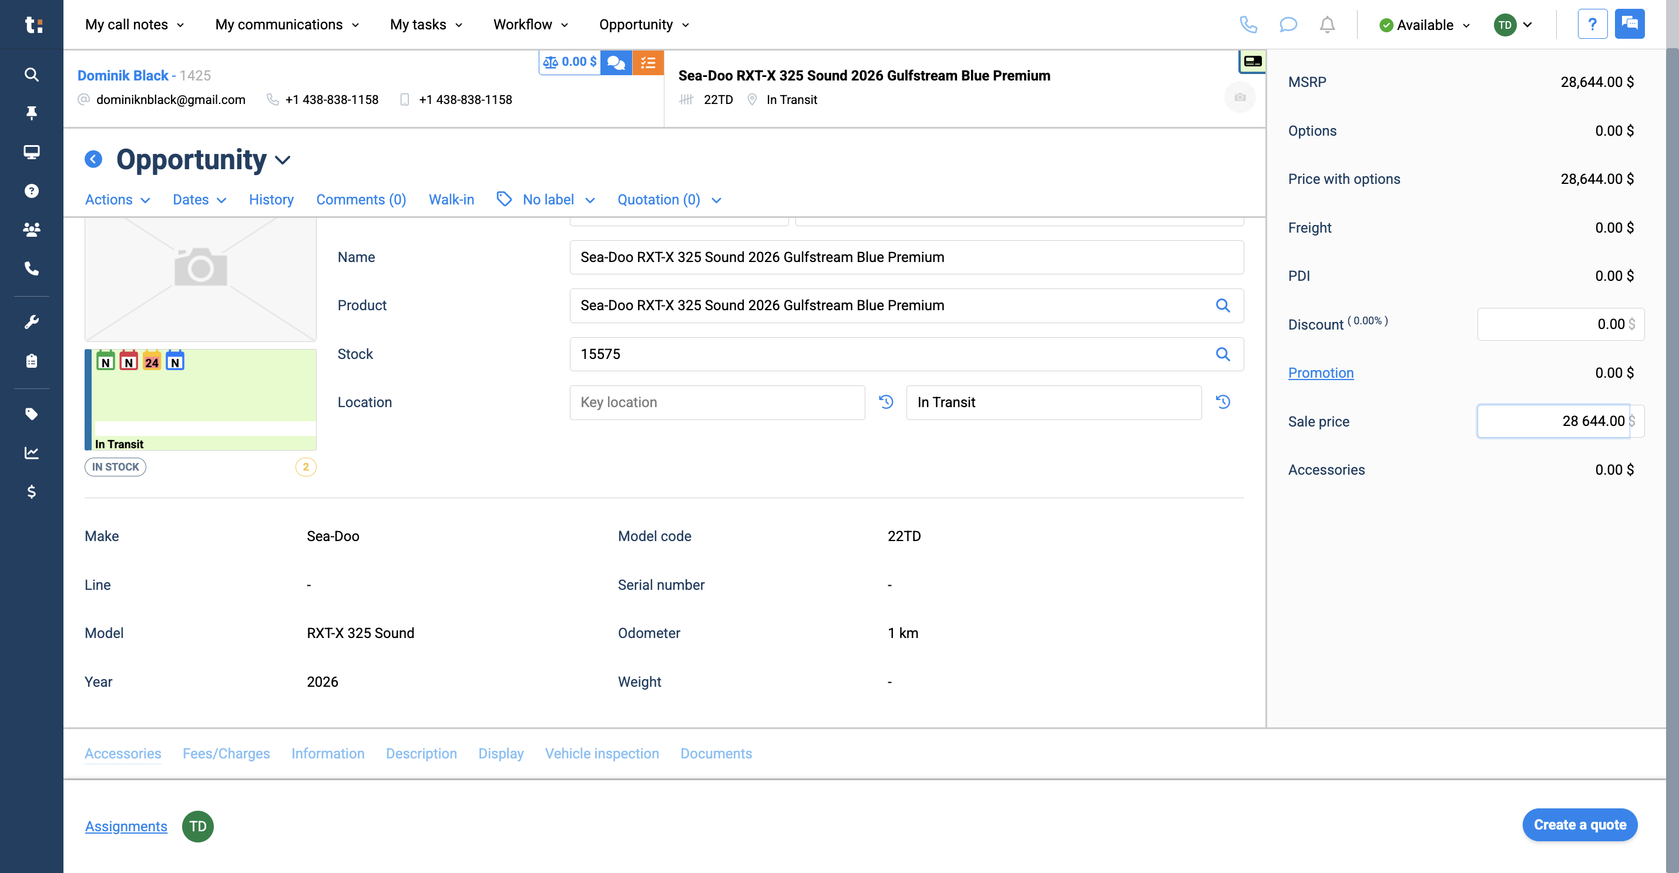Switch to the Fees/Charges tab
1679x873 pixels.
pyautogui.click(x=226, y=754)
